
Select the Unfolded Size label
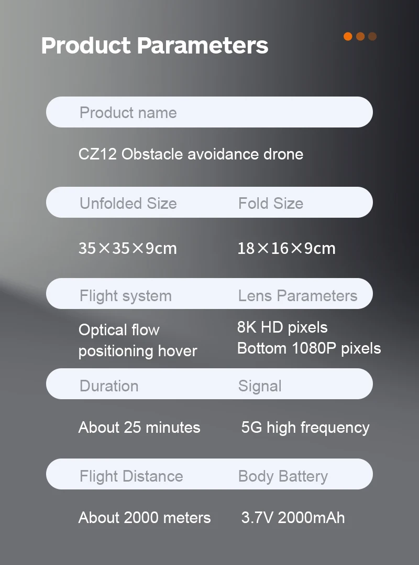[128, 203]
